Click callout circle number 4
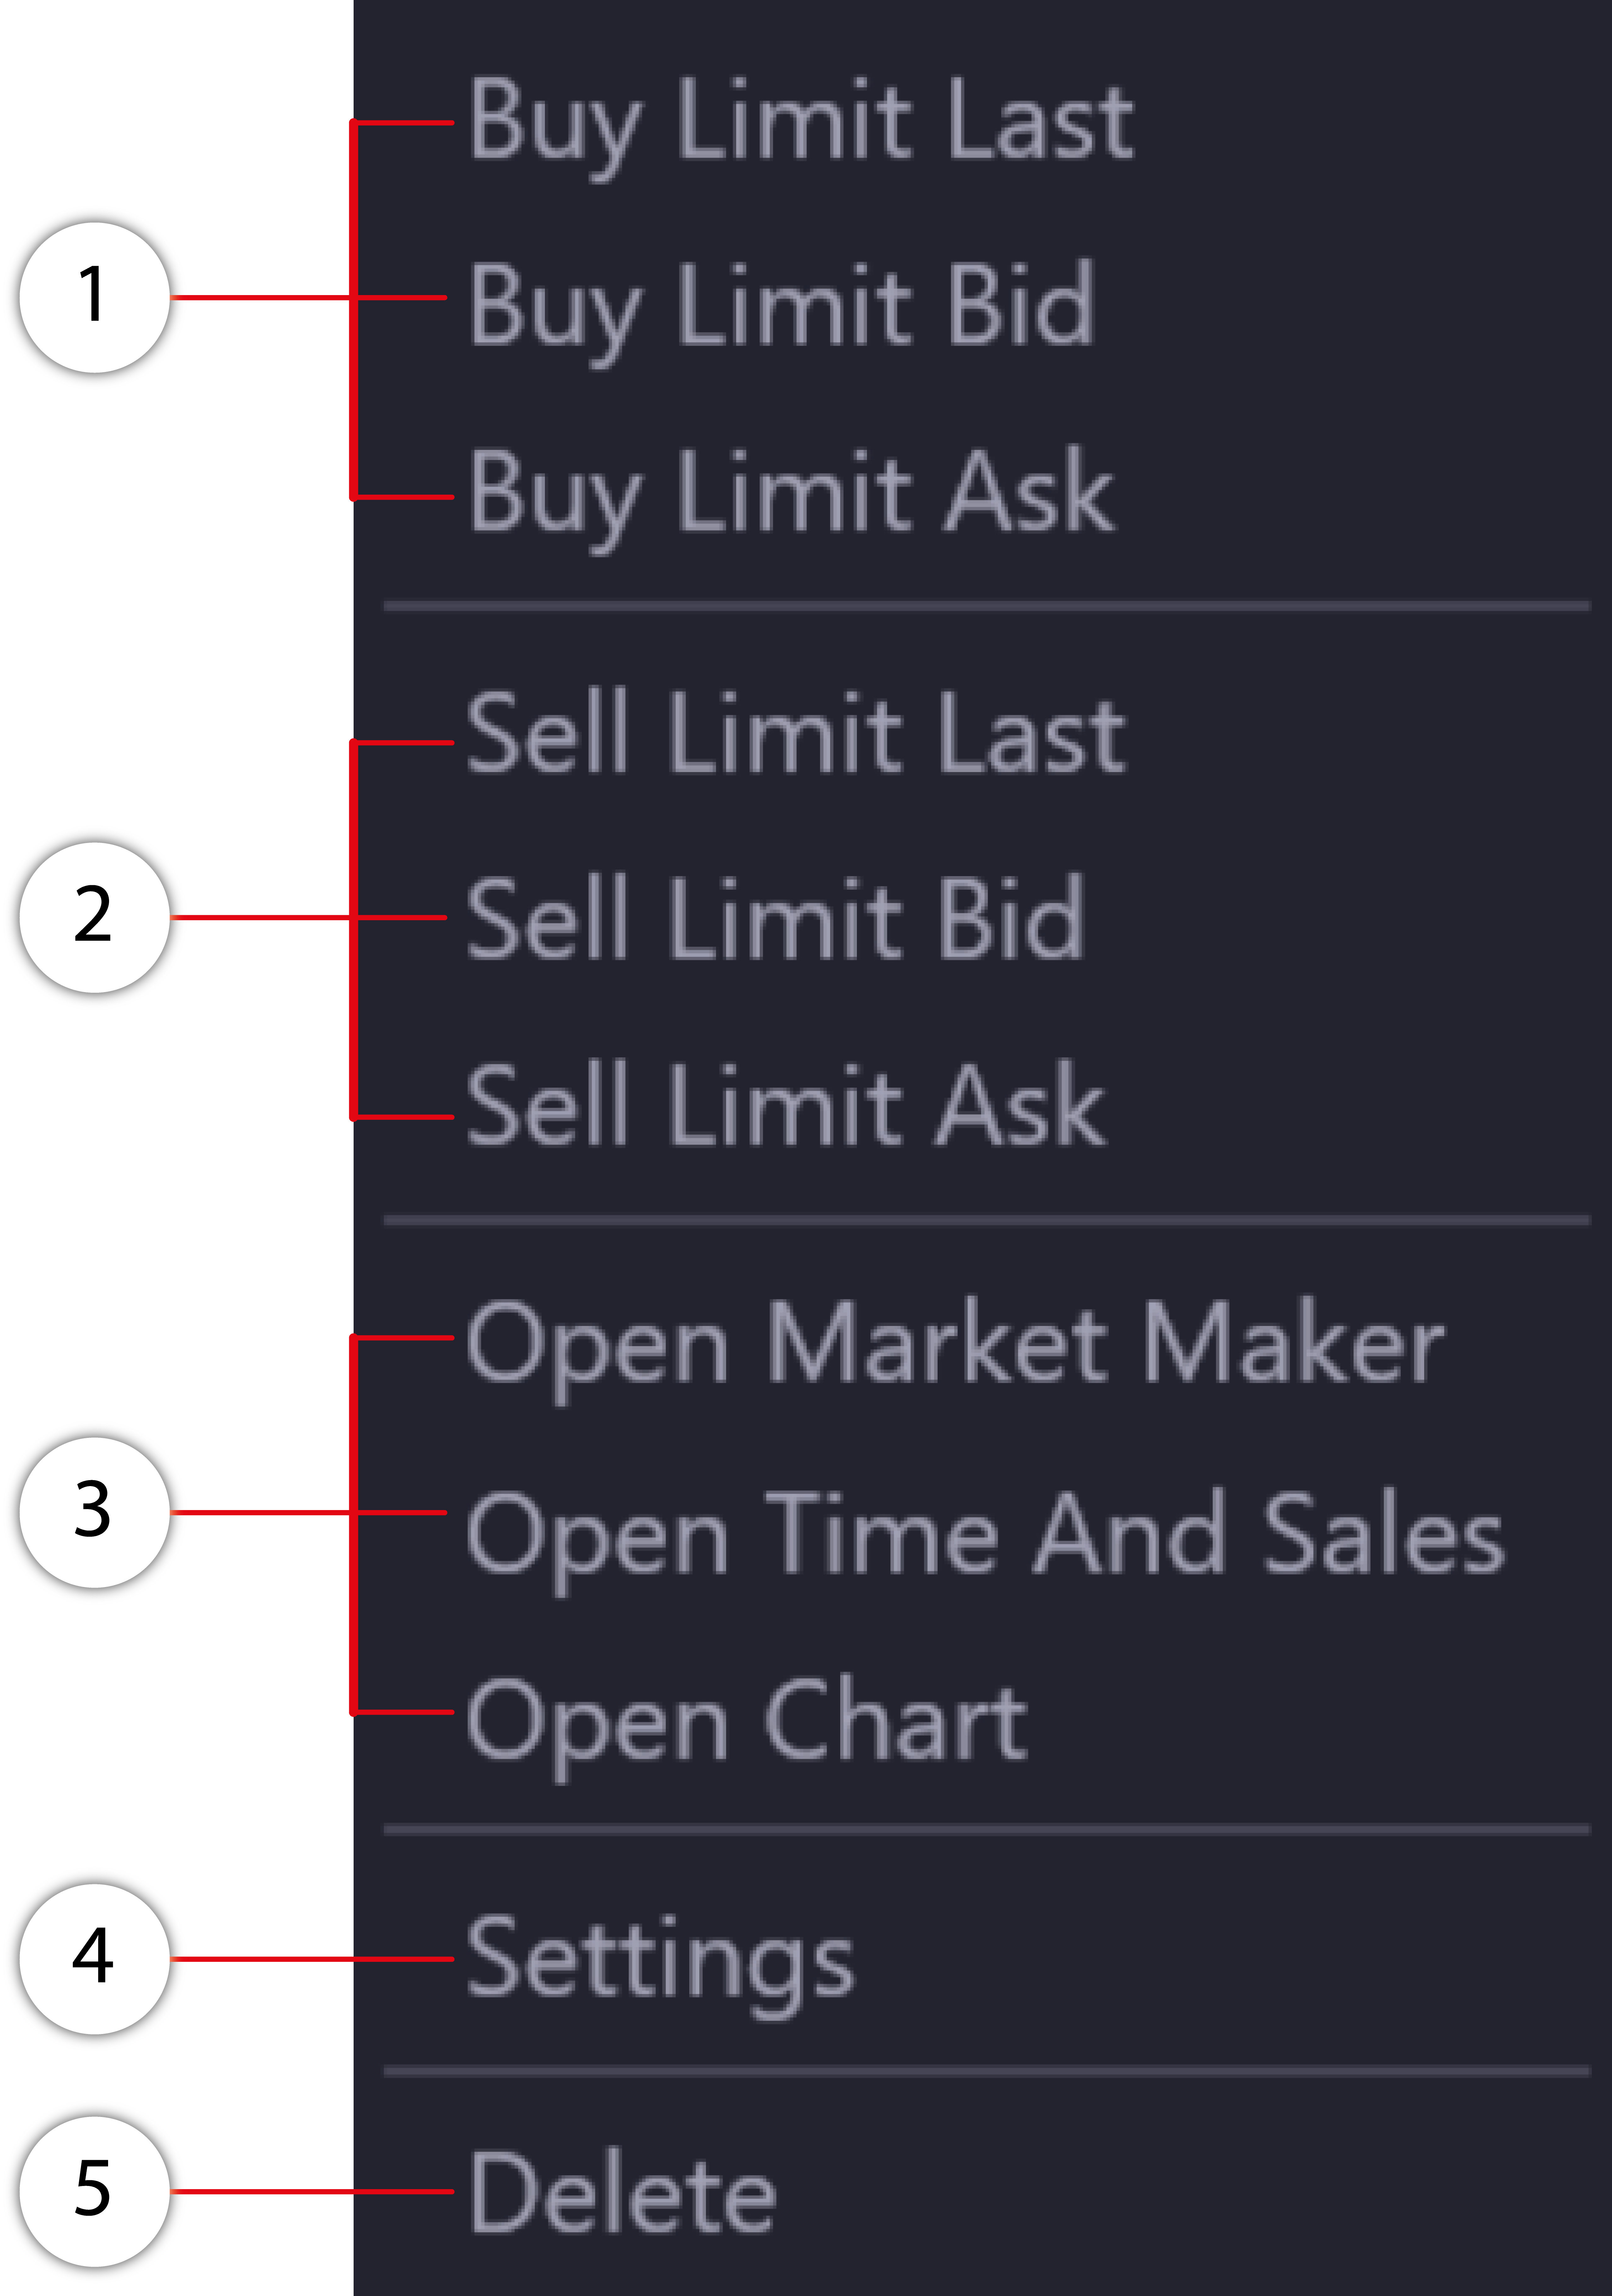 [x=94, y=1958]
